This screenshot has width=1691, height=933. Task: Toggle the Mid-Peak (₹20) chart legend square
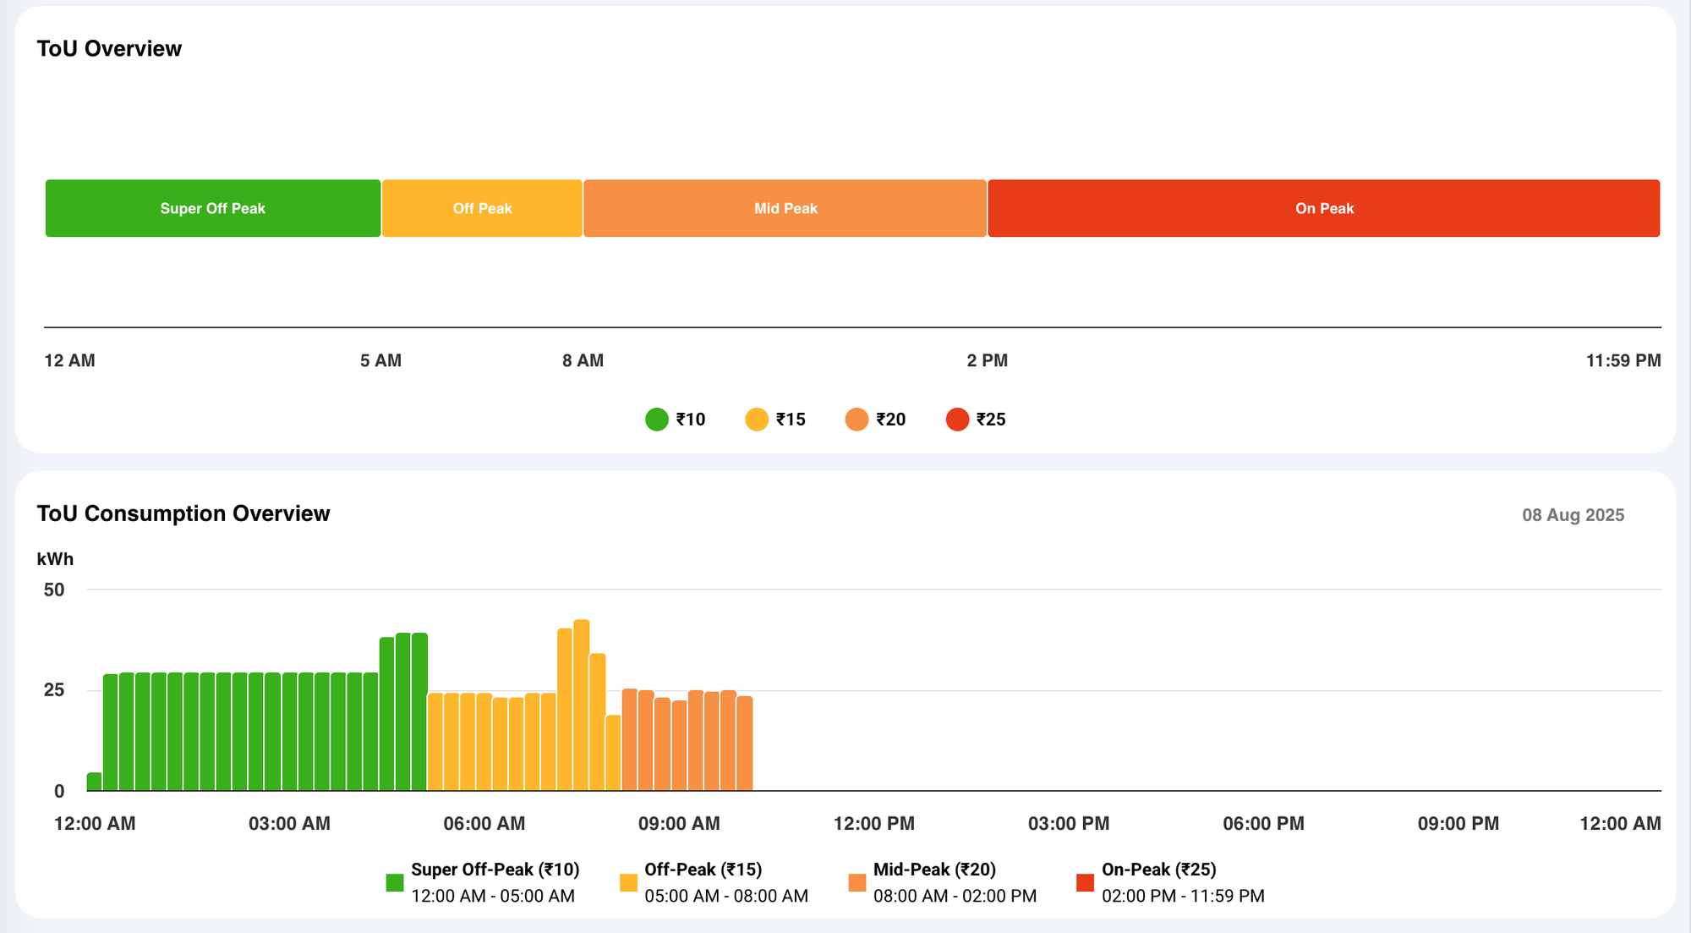click(x=856, y=882)
